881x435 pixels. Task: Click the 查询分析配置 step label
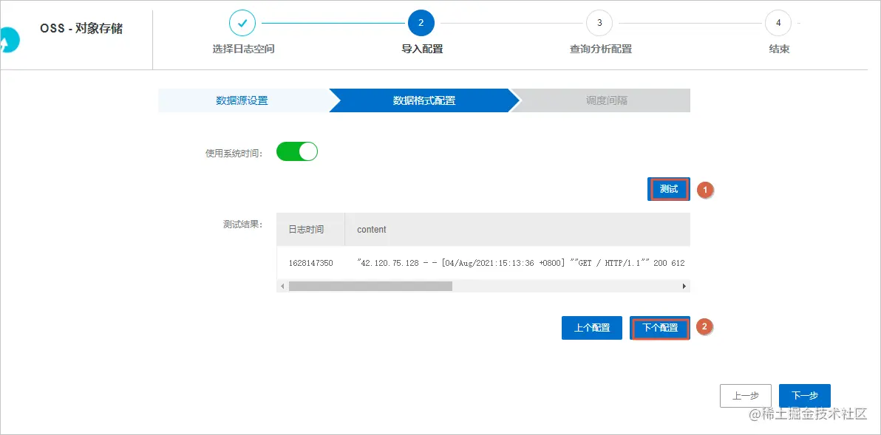[601, 49]
